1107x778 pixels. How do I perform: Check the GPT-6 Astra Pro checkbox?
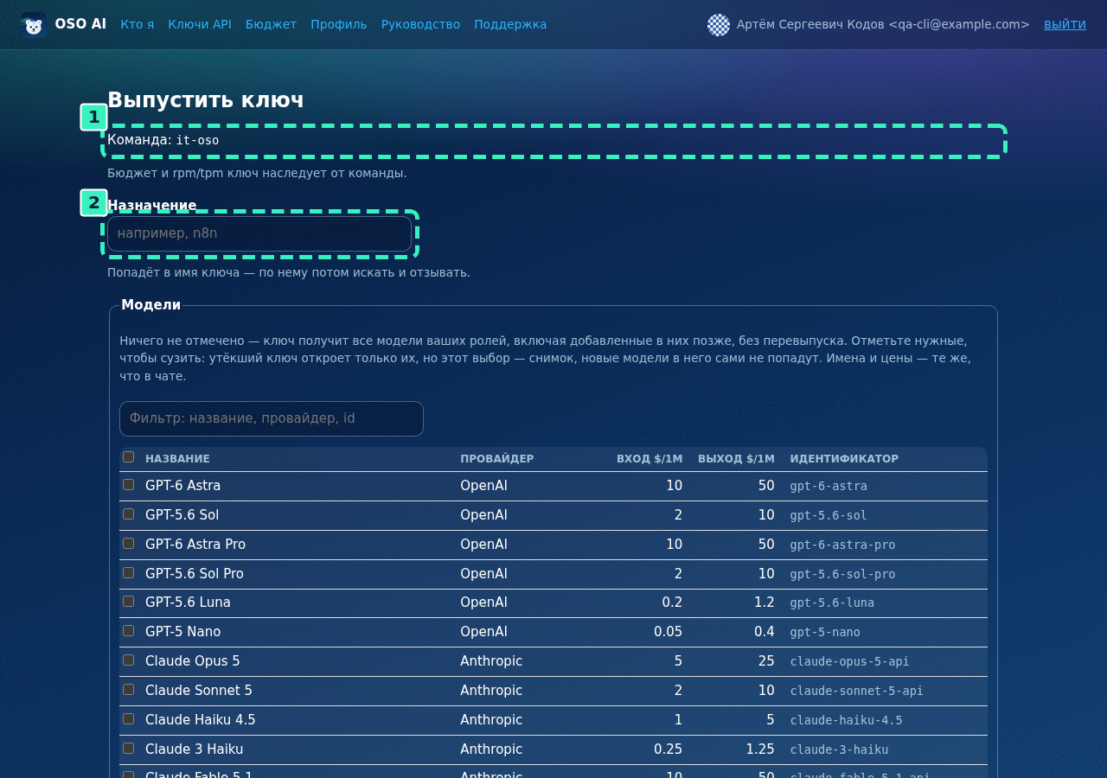click(x=128, y=544)
